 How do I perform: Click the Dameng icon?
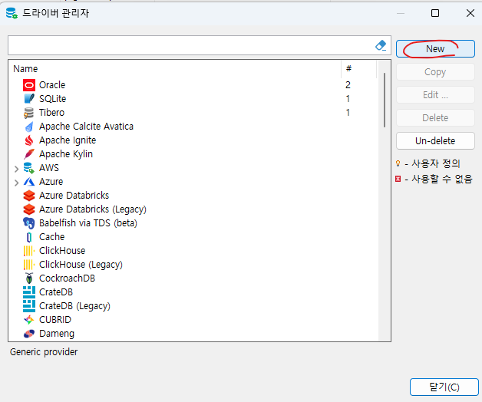click(x=29, y=334)
